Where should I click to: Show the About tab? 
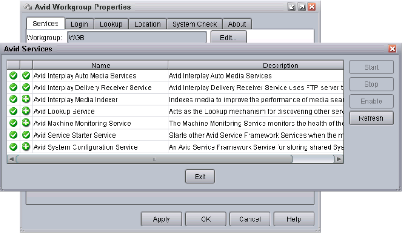coord(237,24)
